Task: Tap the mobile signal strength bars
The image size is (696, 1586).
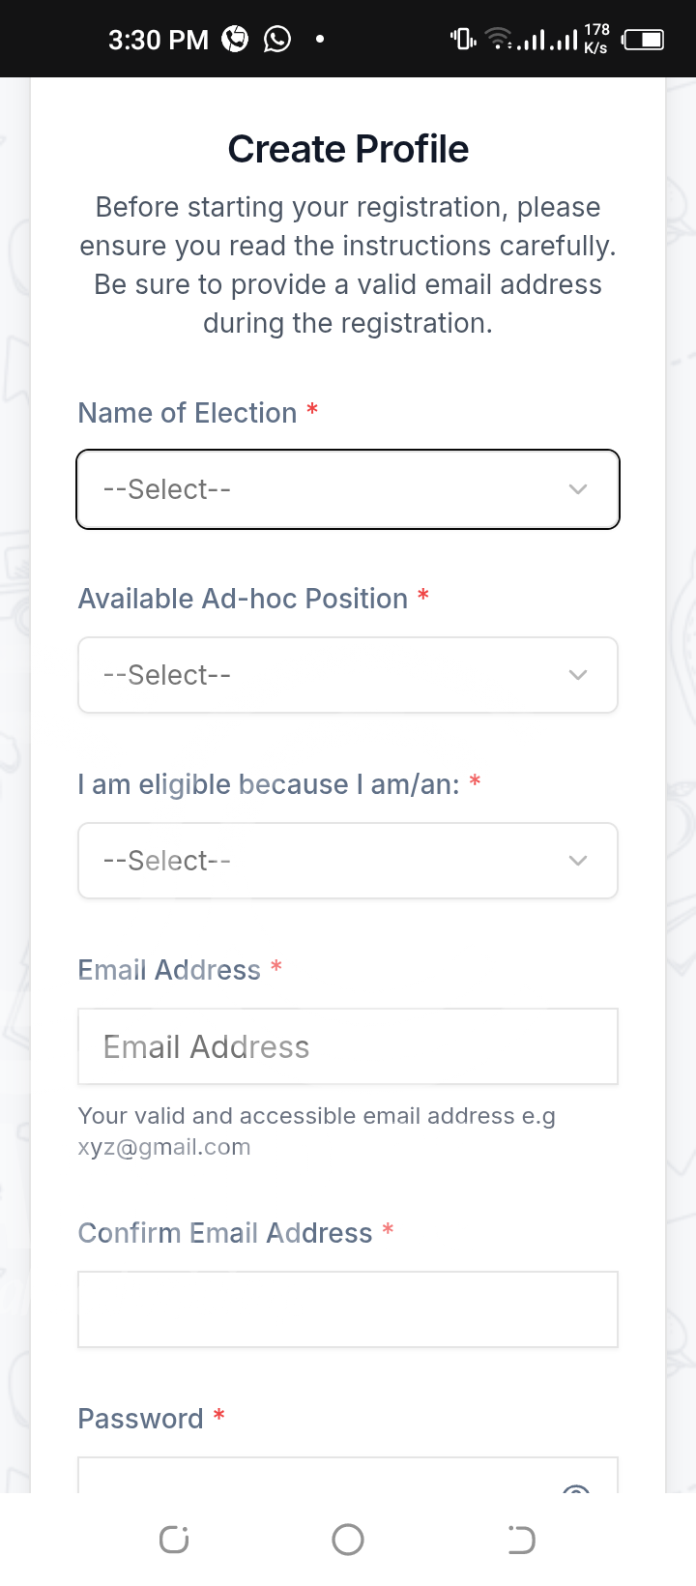Action: point(549,40)
